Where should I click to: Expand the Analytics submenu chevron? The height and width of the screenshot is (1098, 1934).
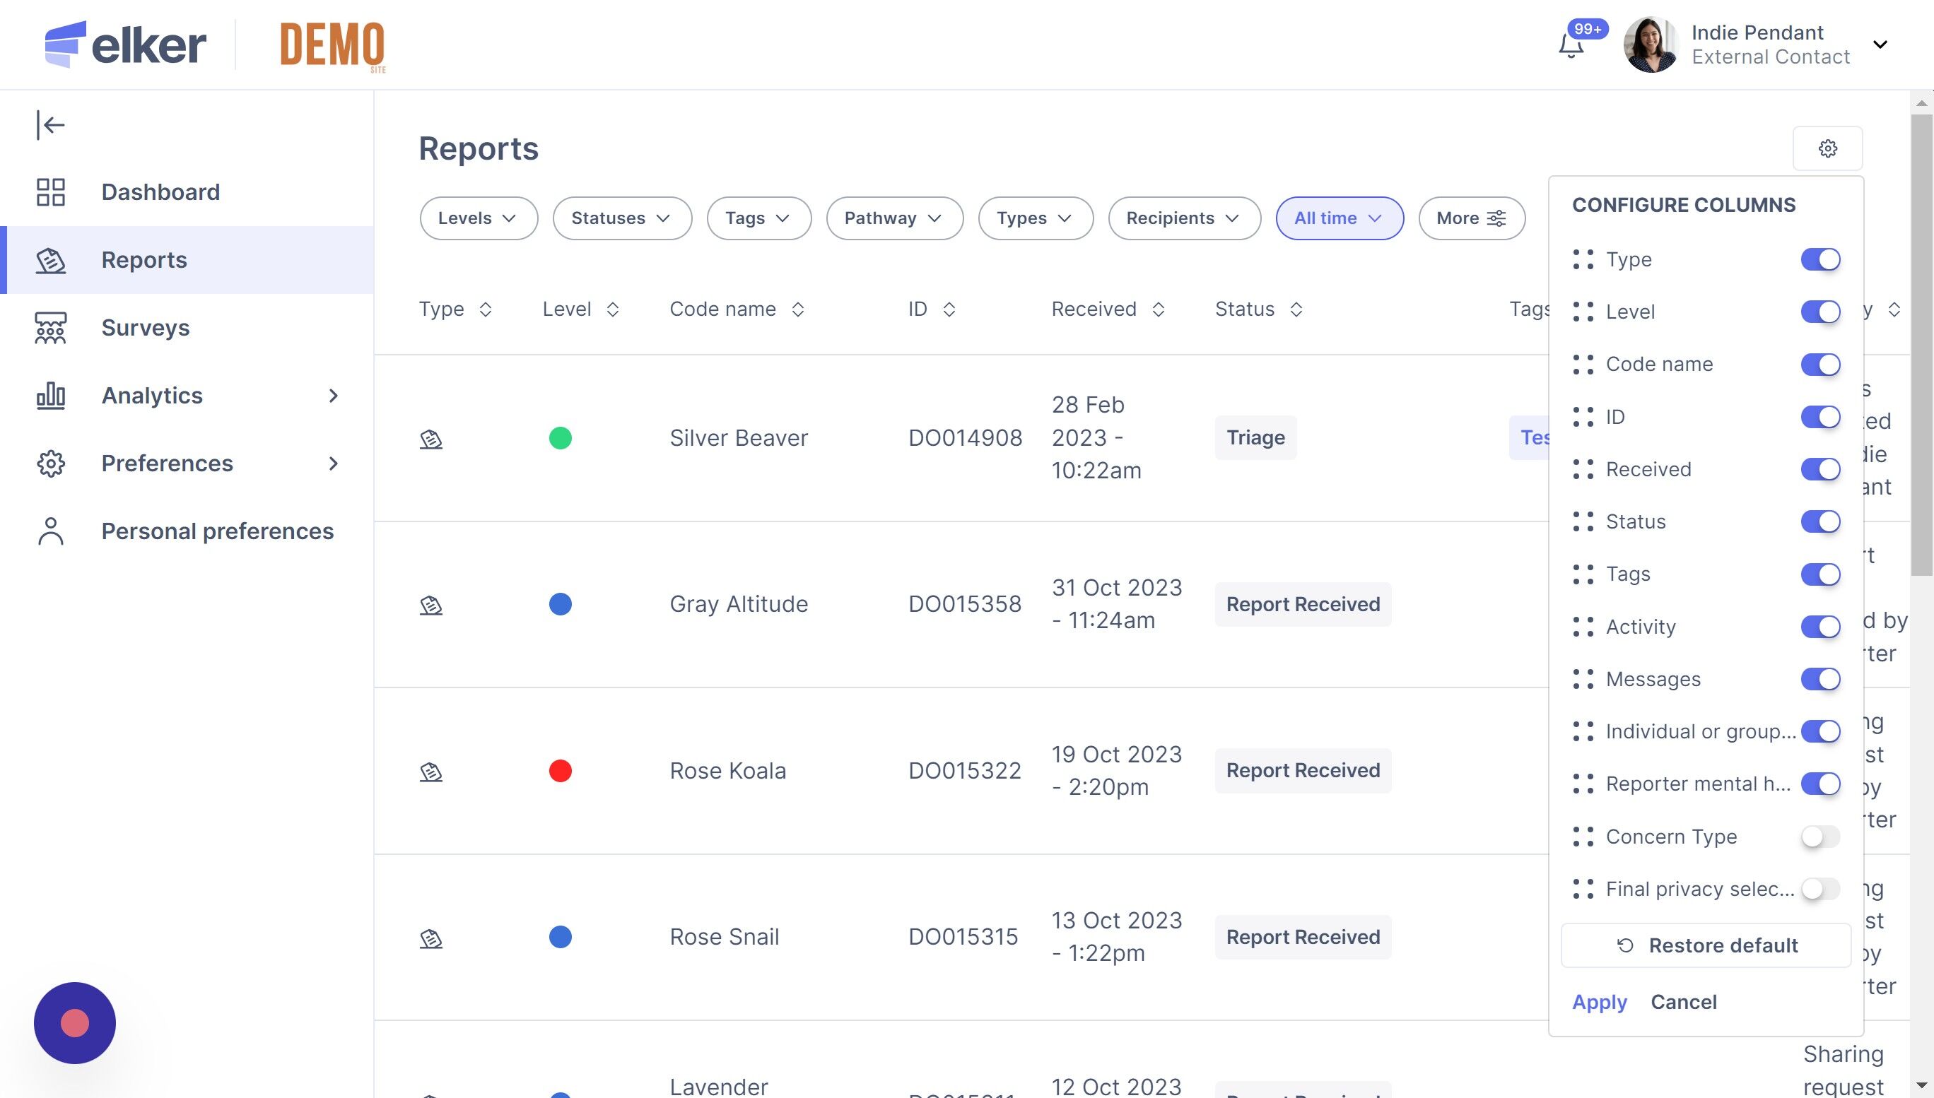[334, 396]
